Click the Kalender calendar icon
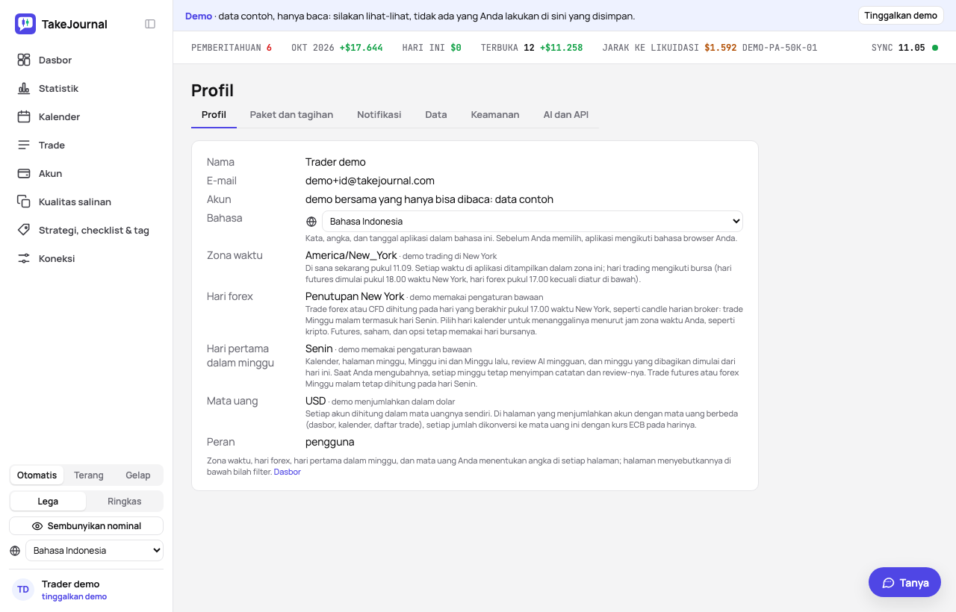 24,116
